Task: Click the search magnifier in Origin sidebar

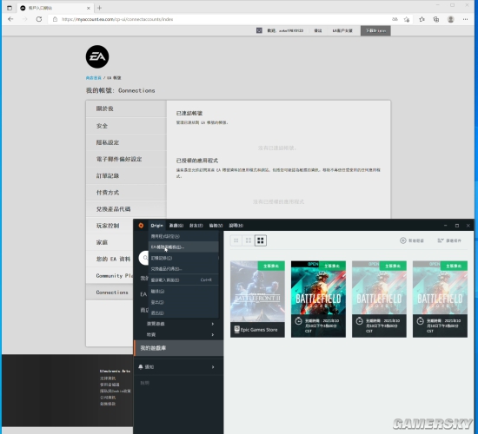Action: click(x=144, y=258)
